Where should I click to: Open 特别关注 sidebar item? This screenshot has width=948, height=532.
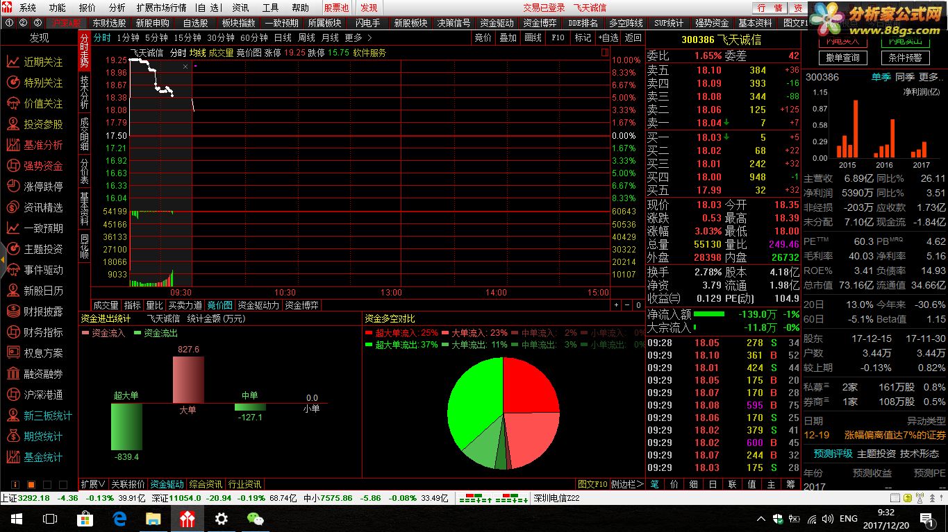pyautogui.click(x=35, y=83)
